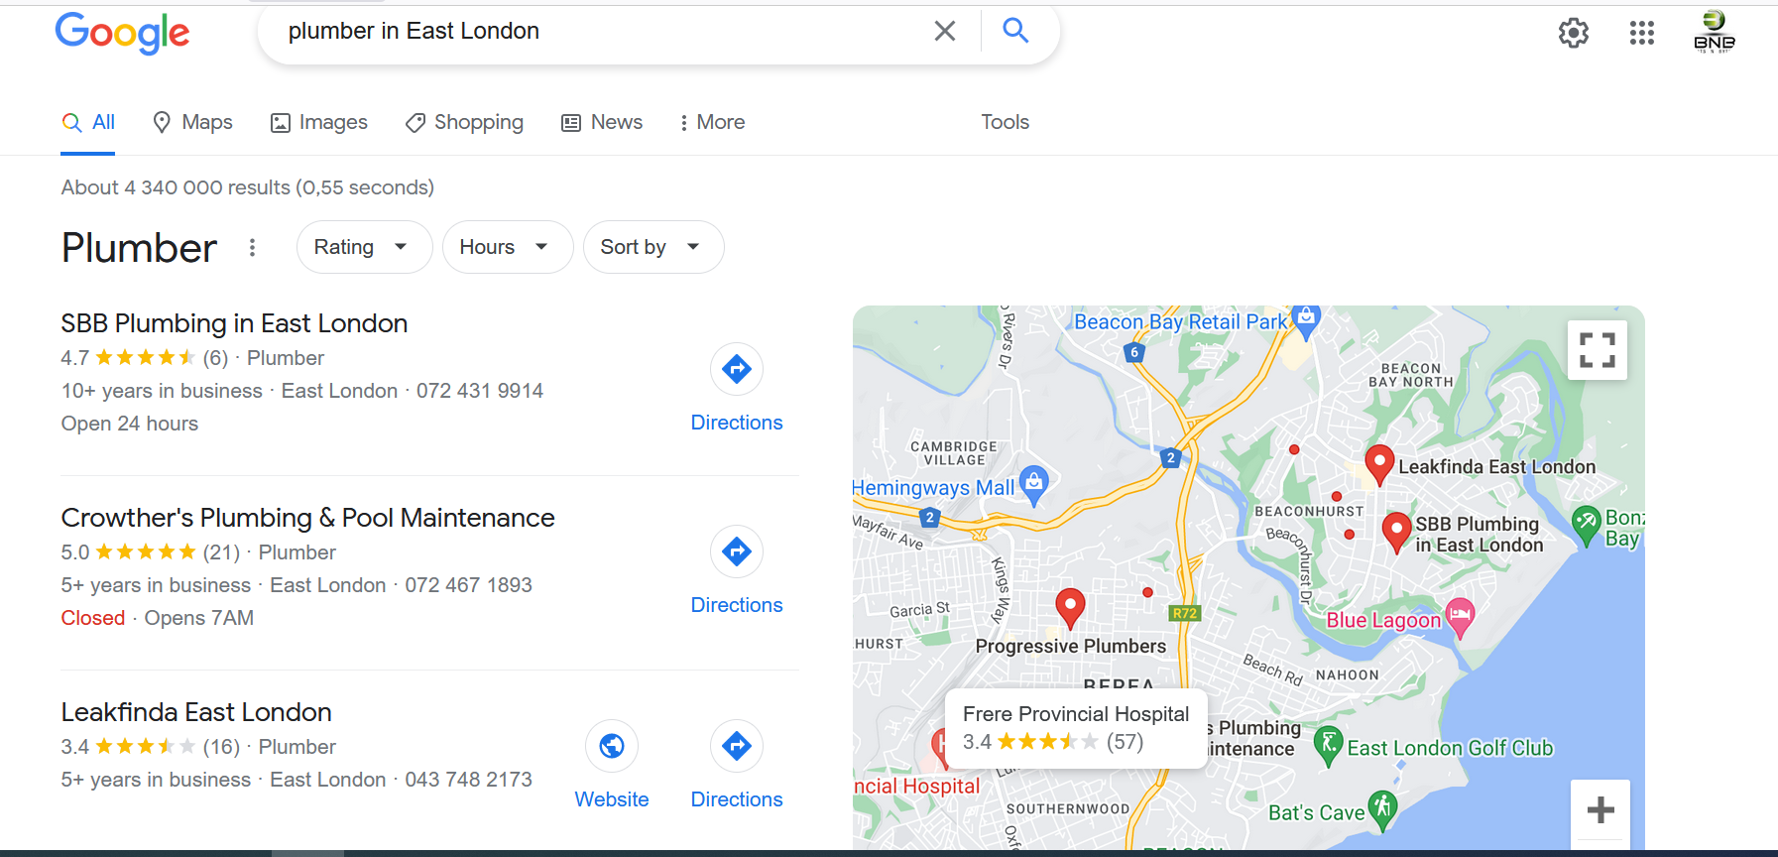Viewport: 1778px width, 857px height.
Task: Click the Plumber heading
Action: point(139,248)
